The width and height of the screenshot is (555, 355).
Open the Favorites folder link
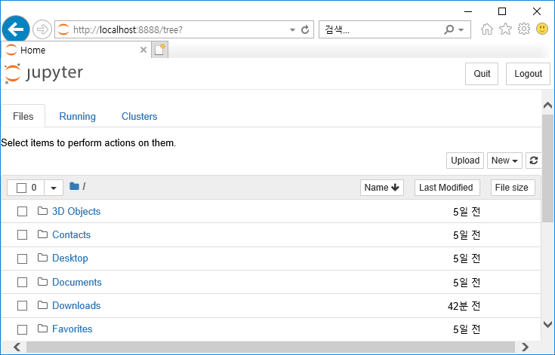click(x=72, y=329)
